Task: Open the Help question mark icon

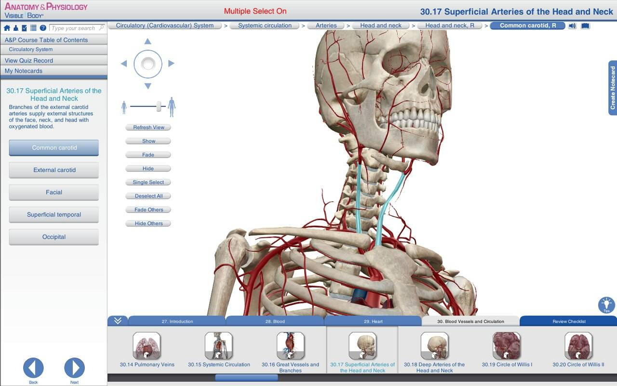Action: [x=43, y=28]
